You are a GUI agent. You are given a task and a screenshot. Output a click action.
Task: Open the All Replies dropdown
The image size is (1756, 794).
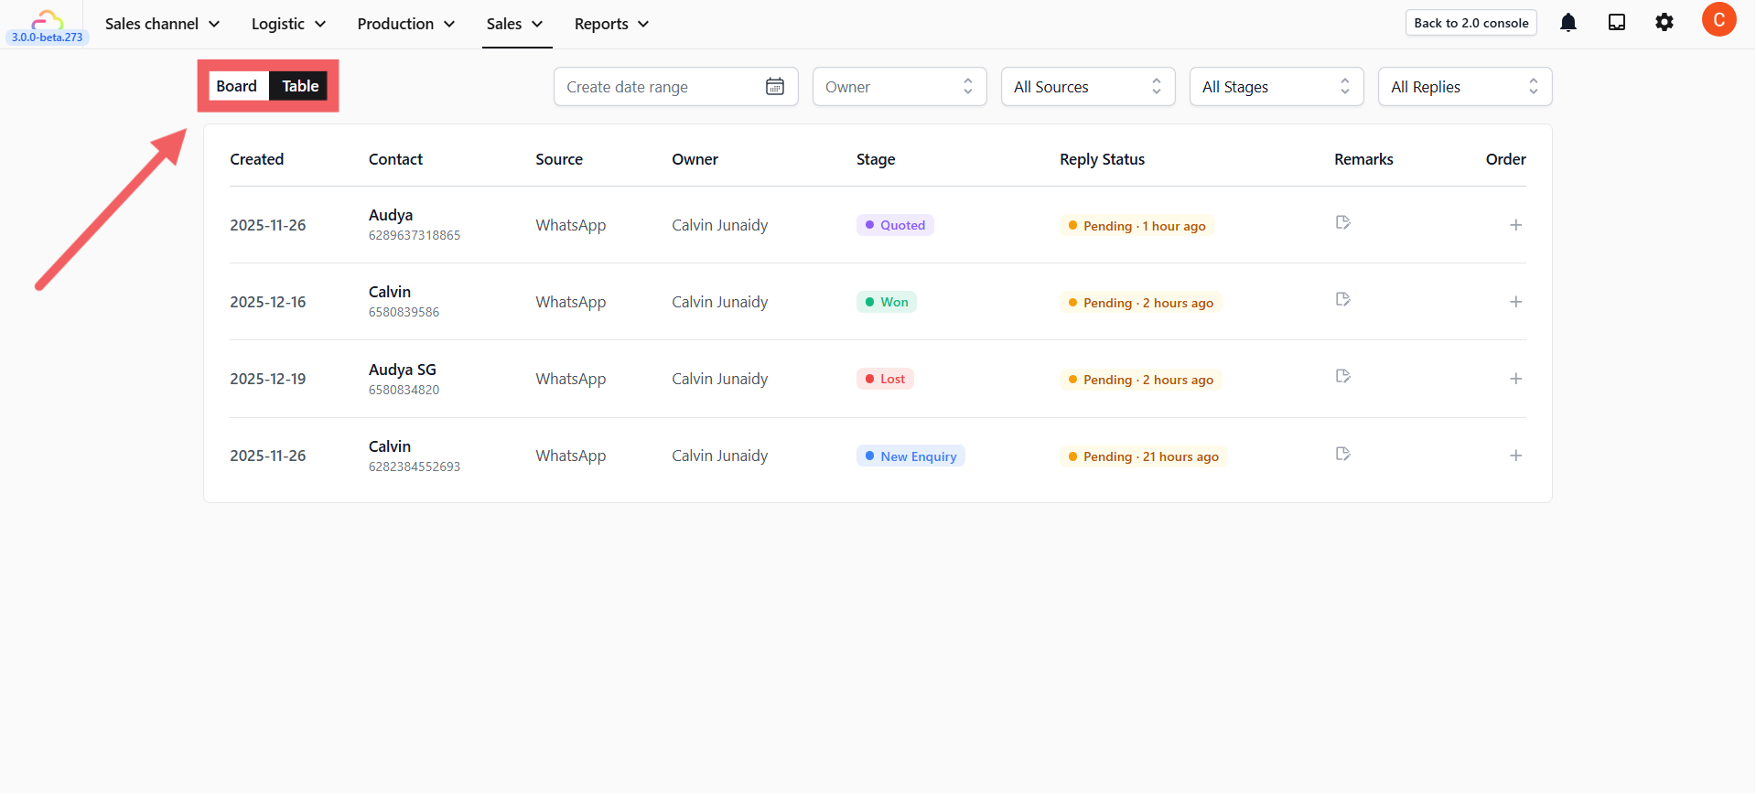[1465, 87]
